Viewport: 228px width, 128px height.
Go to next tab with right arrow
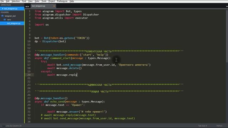coord(28,6)
